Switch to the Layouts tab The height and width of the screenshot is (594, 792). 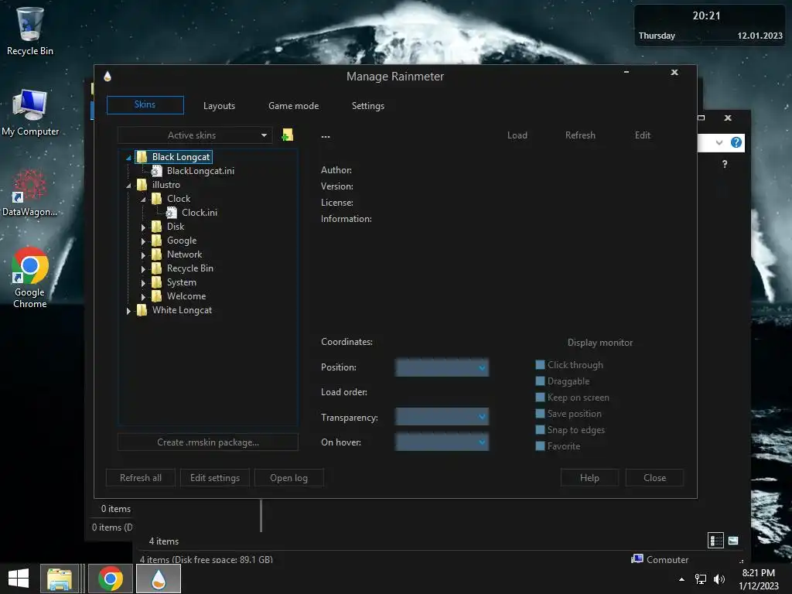tap(219, 105)
